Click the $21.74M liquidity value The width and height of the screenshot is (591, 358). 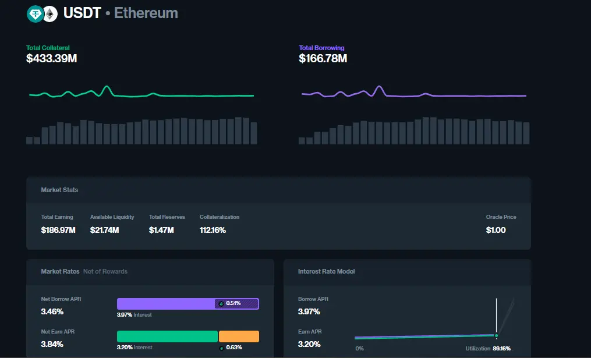click(x=104, y=230)
